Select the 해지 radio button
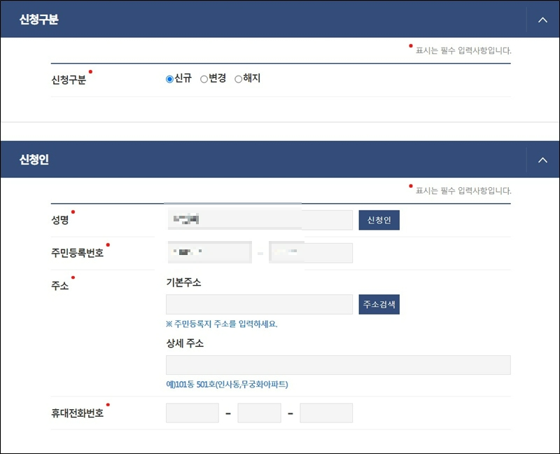The image size is (560, 454). pyautogui.click(x=238, y=78)
